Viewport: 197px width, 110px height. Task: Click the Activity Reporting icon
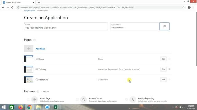(133, 100)
